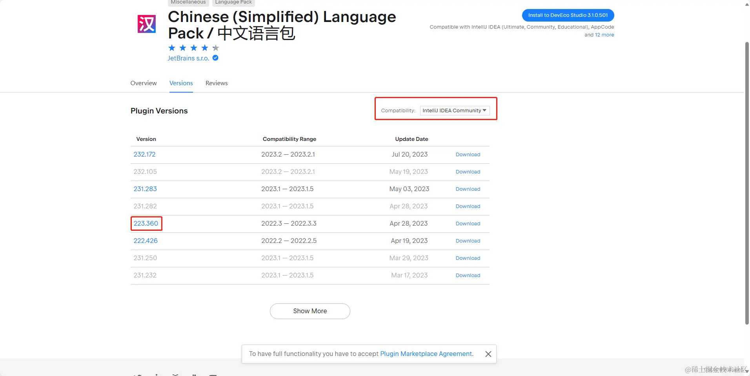Viewport: 750px width, 376px height.
Task: Click the scrollbar up arrow
Action: [x=747, y=4]
